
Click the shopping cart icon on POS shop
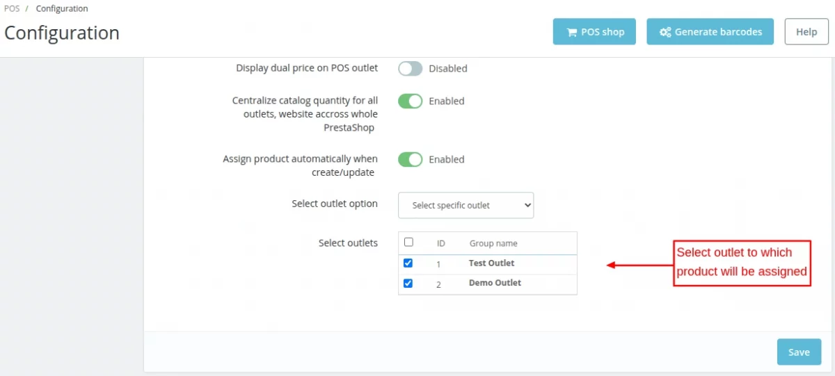[x=572, y=32]
